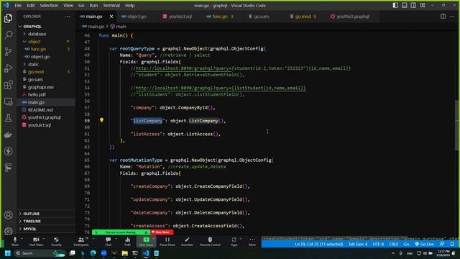Split the editor to the right
This screenshot has width=460, height=259.
tap(443, 17)
